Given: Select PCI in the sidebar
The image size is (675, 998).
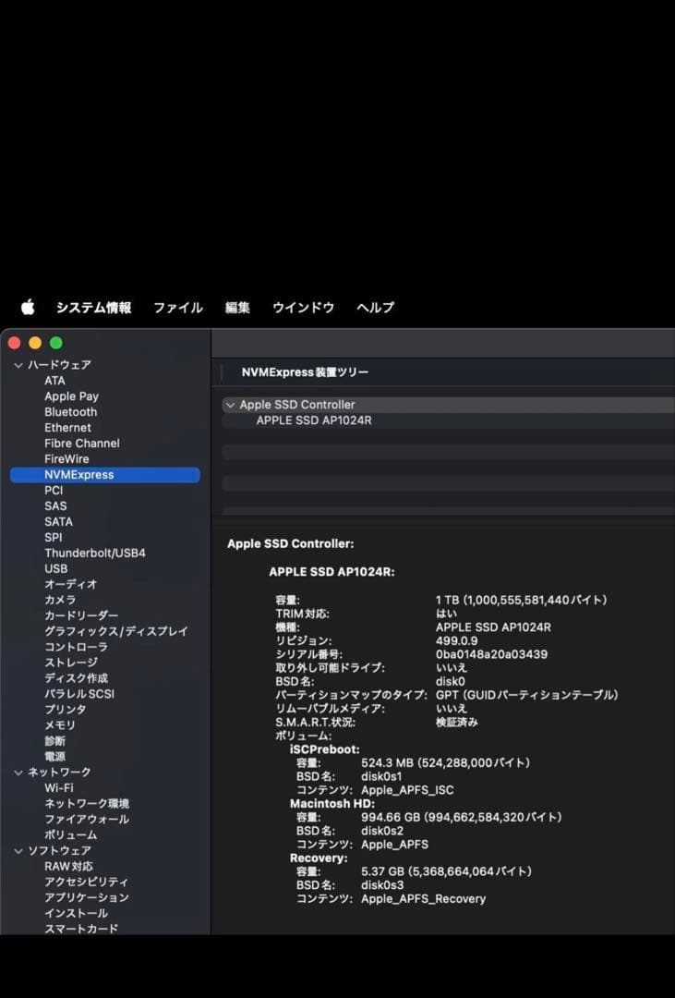Looking at the screenshot, I should point(54,490).
